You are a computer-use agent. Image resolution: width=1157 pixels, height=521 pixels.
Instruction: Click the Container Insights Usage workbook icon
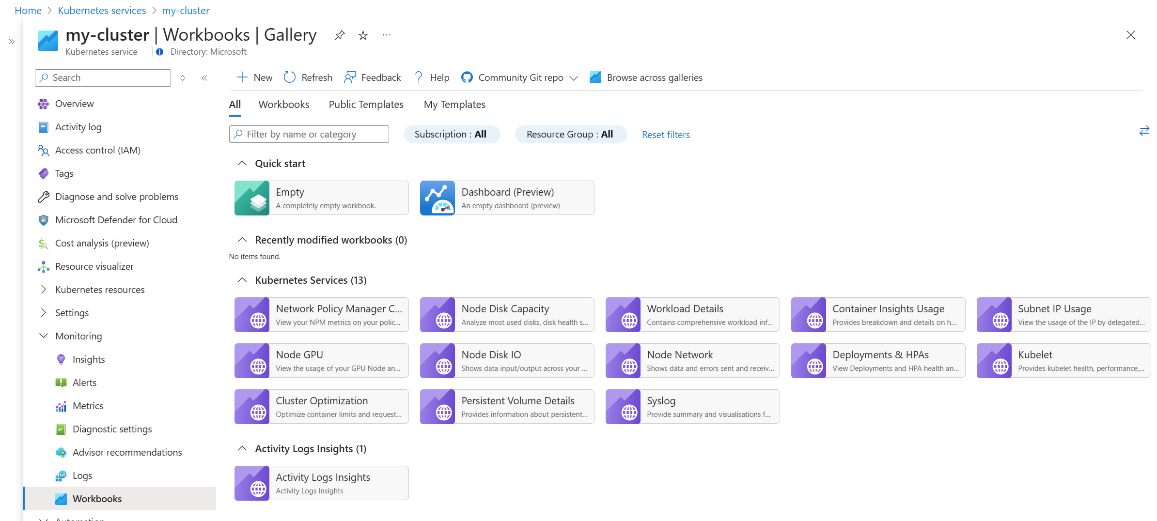point(809,315)
